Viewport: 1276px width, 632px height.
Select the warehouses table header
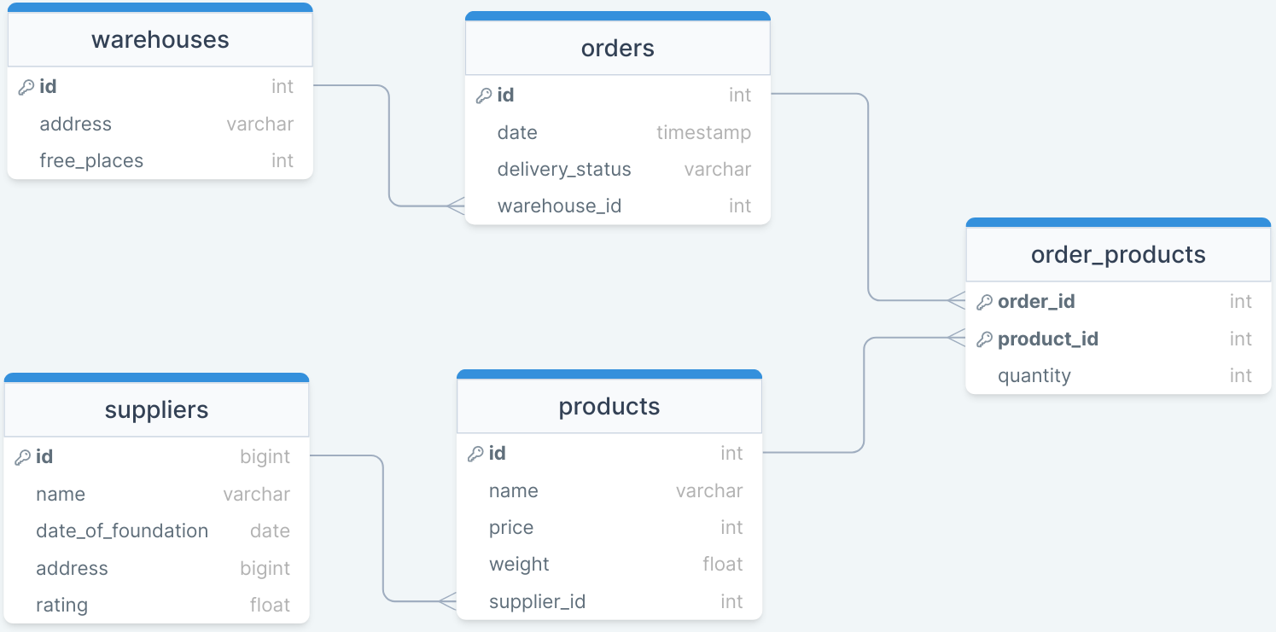[160, 39]
